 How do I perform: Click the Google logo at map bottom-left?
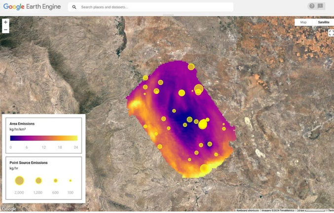pyautogui.click(x=9, y=209)
